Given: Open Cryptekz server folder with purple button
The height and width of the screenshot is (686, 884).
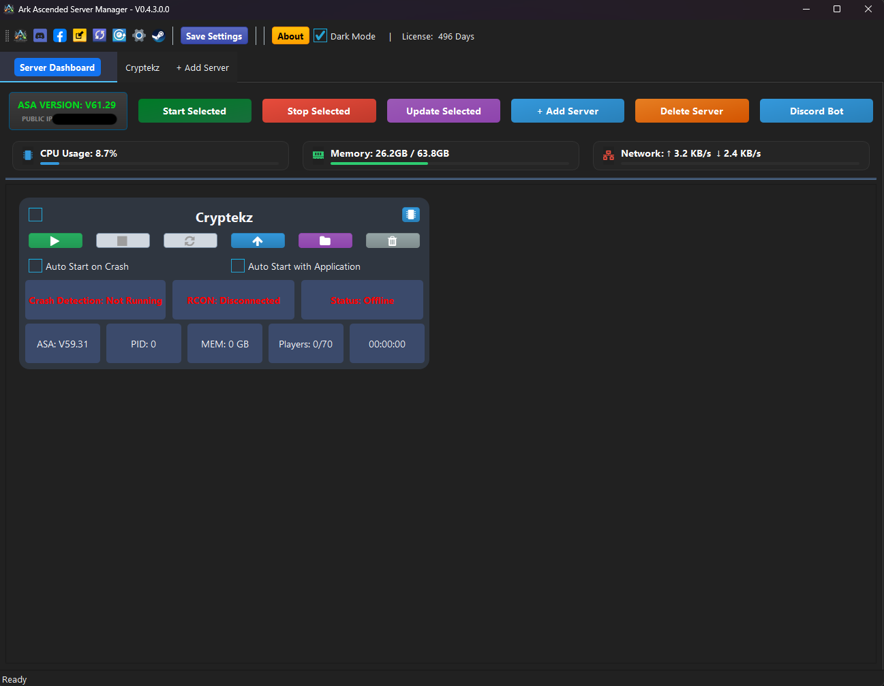Looking at the screenshot, I should pos(325,240).
